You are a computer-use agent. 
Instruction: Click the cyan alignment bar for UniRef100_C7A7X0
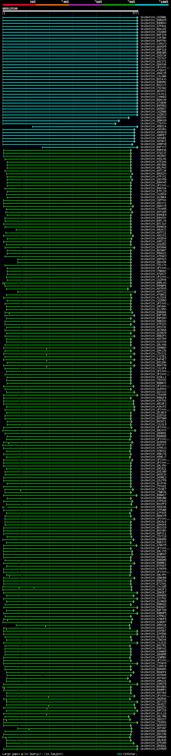(x=59, y=124)
